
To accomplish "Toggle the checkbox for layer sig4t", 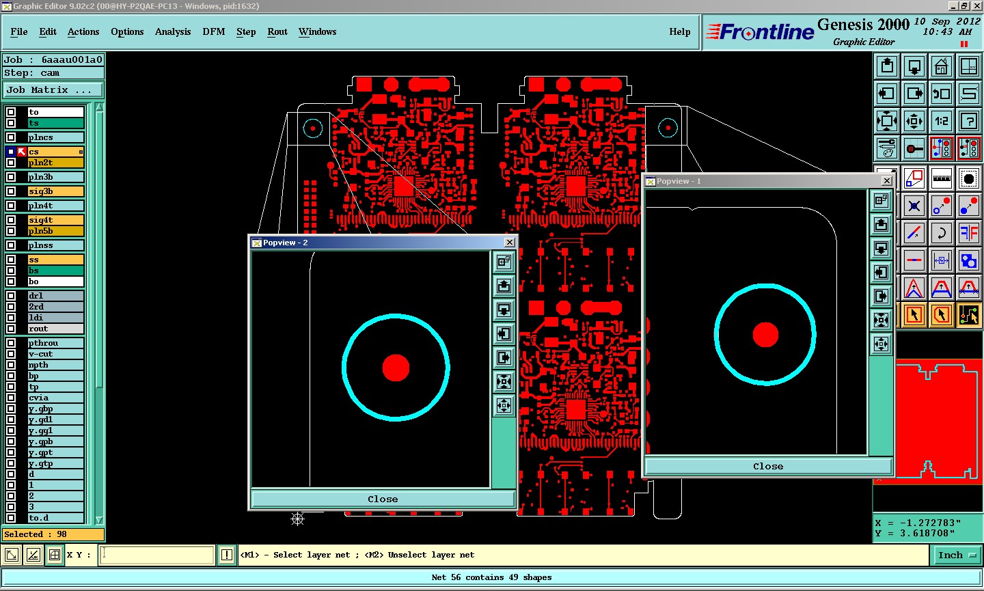I will click(x=11, y=220).
